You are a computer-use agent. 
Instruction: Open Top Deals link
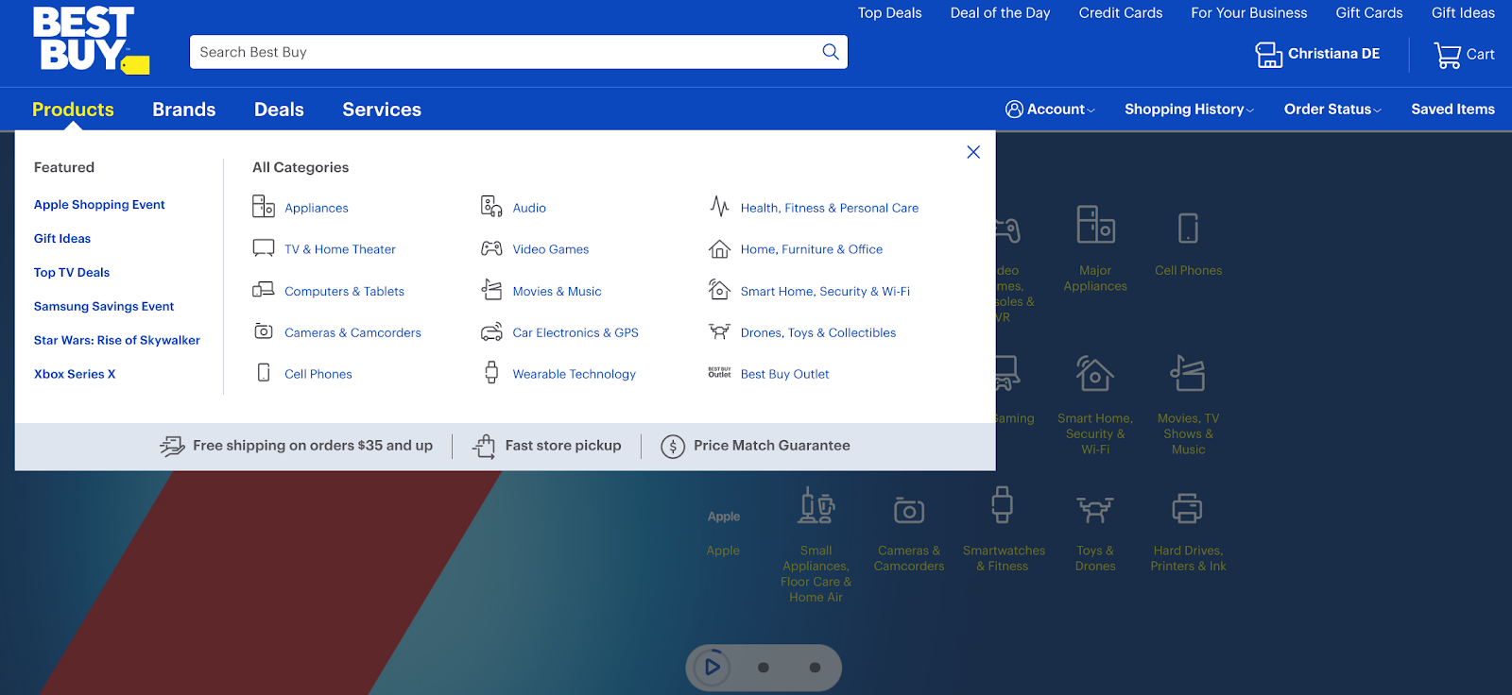tap(889, 13)
